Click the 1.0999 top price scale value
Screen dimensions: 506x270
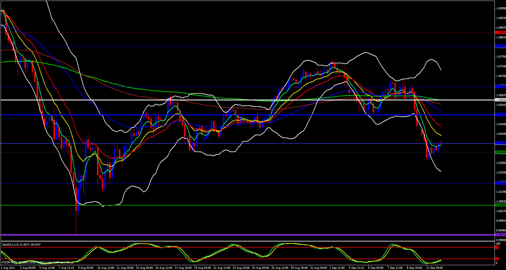(501, 9)
